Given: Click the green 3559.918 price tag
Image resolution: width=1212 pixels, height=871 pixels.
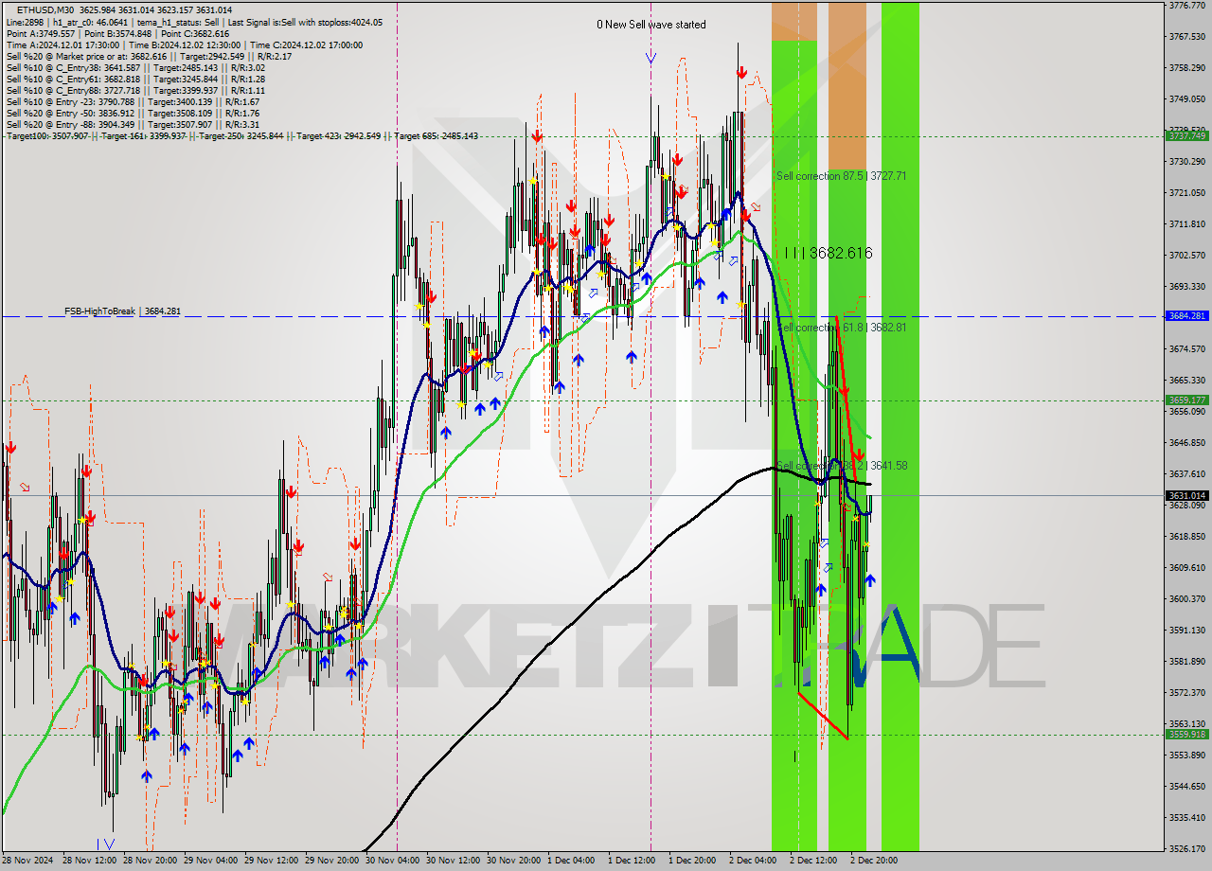Looking at the screenshot, I should (1186, 734).
